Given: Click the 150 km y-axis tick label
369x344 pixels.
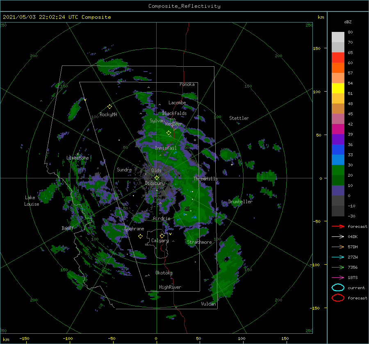Looking at the screenshot, I should pos(317,48).
